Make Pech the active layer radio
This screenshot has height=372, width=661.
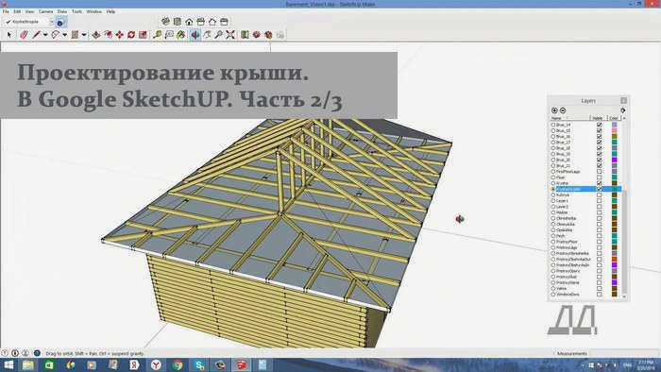pos(553,236)
